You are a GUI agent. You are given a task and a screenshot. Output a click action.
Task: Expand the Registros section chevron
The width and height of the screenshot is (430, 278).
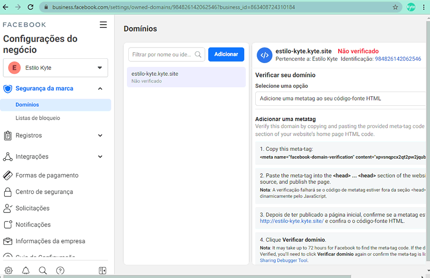pos(100,135)
